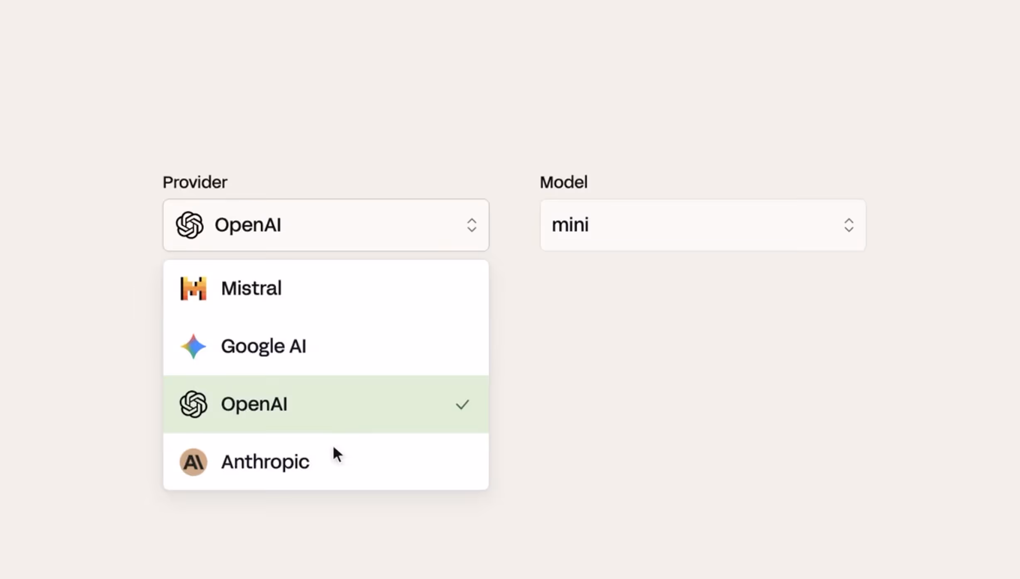Image resolution: width=1020 pixels, height=579 pixels.
Task: Click the Mistral logo icon
Action: point(193,288)
